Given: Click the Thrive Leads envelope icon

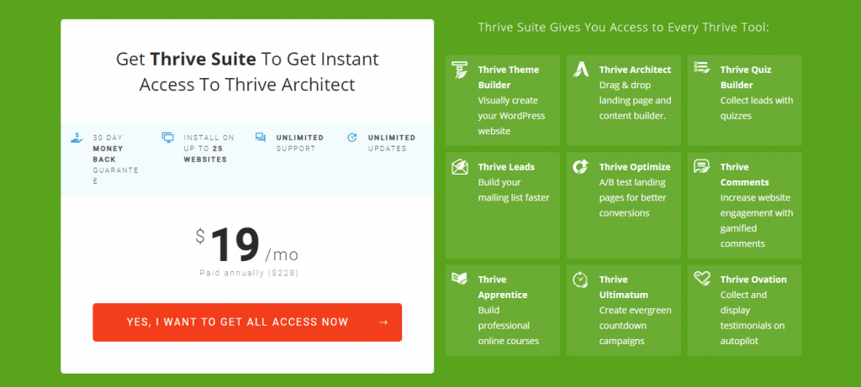Looking at the screenshot, I should click(460, 167).
